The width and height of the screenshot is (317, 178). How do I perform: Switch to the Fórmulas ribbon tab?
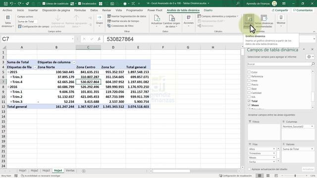pyautogui.click(x=80, y=10)
